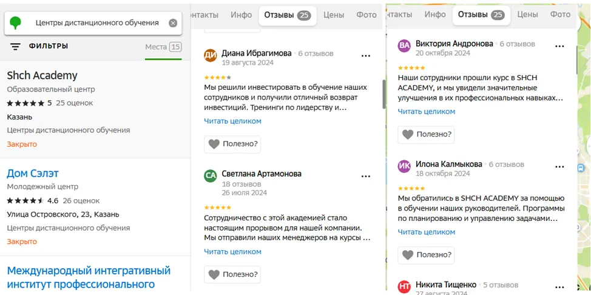
Task: Expand Диана Ибрагимова's review via Читать целиком
Action: (232, 121)
